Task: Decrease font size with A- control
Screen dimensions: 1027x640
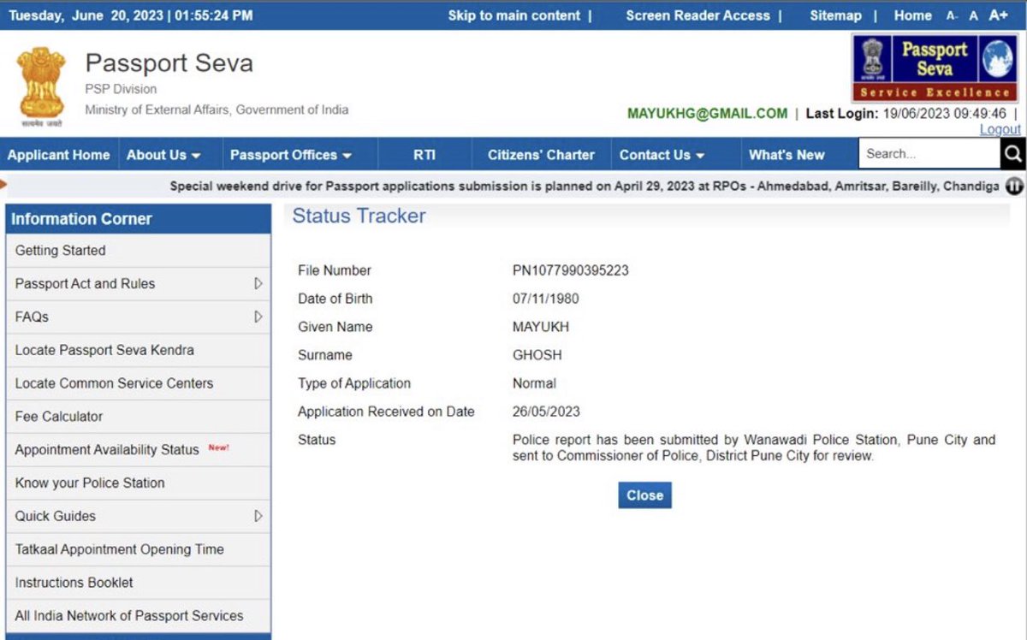Action: pos(952,15)
